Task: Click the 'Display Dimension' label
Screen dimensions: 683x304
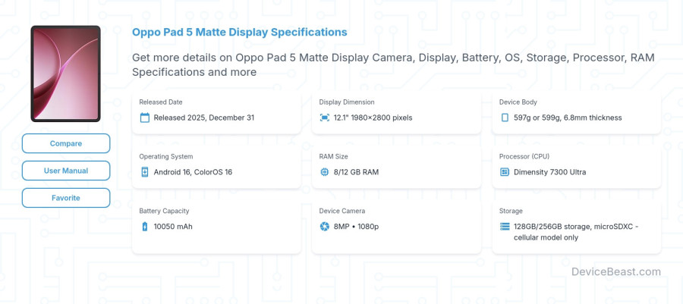Action: click(347, 102)
